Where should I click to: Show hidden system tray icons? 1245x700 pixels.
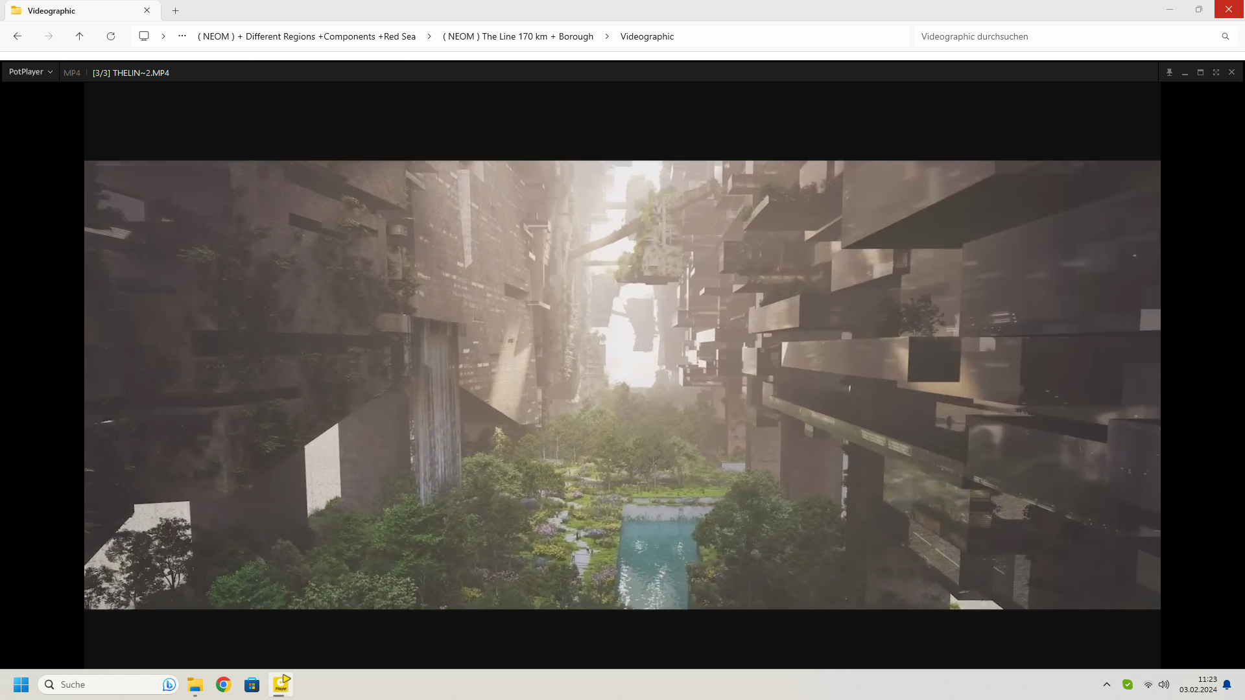1107,684
